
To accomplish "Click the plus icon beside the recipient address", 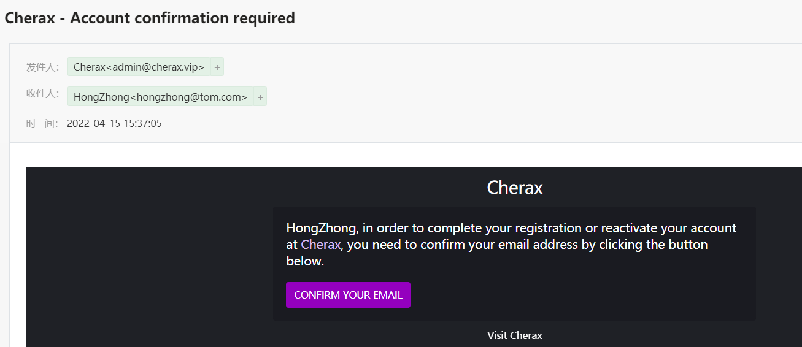I will click(x=260, y=97).
